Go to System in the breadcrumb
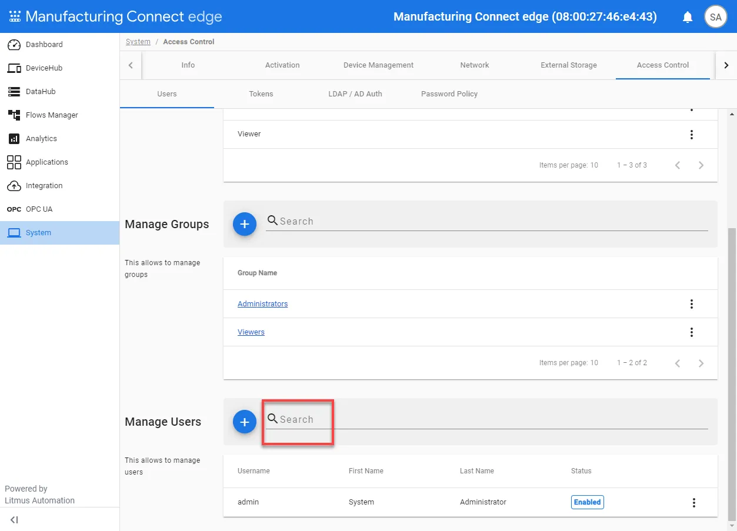 (138, 42)
